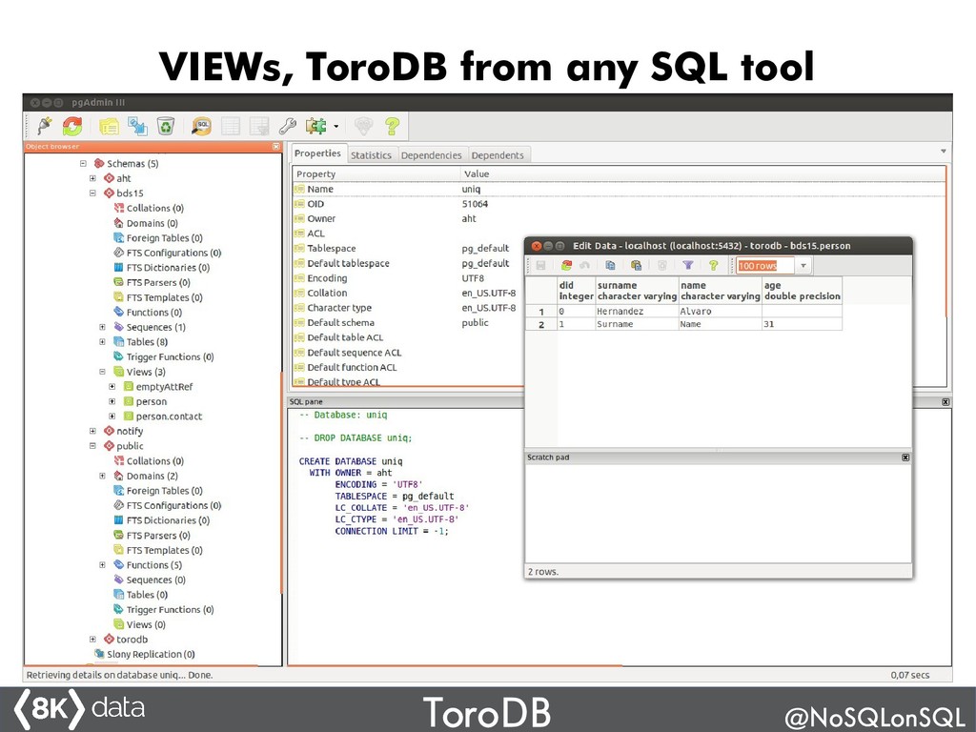Viewport: 976px width, 732px height.
Task: Expand the Sequences (1) node under bds15
Action: [x=103, y=328]
